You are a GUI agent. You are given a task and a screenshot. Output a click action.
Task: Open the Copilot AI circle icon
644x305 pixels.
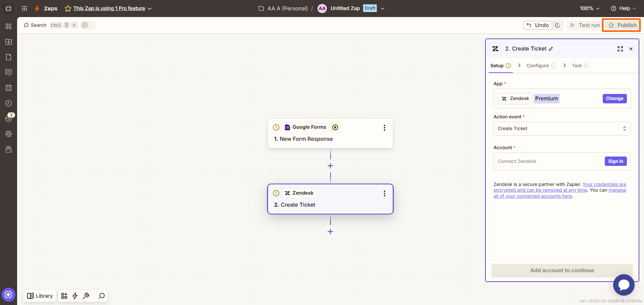click(8, 295)
